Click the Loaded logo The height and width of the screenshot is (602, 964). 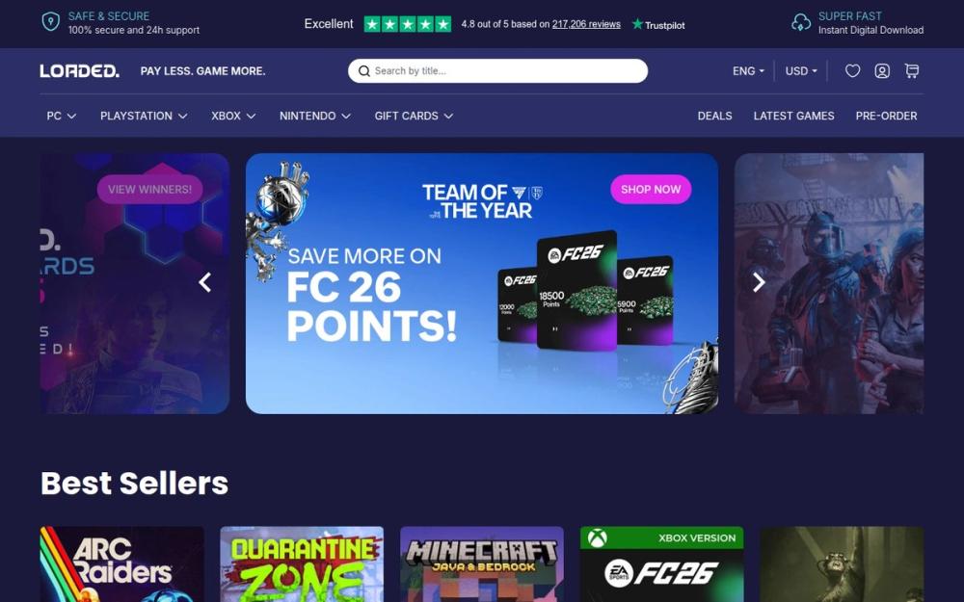(x=79, y=71)
